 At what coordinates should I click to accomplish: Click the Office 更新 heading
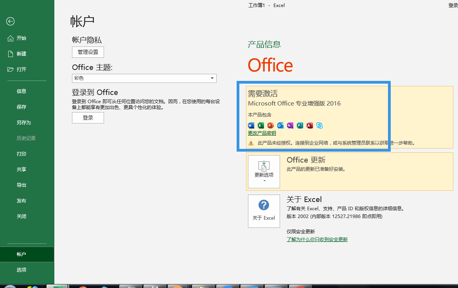coord(306,160)
